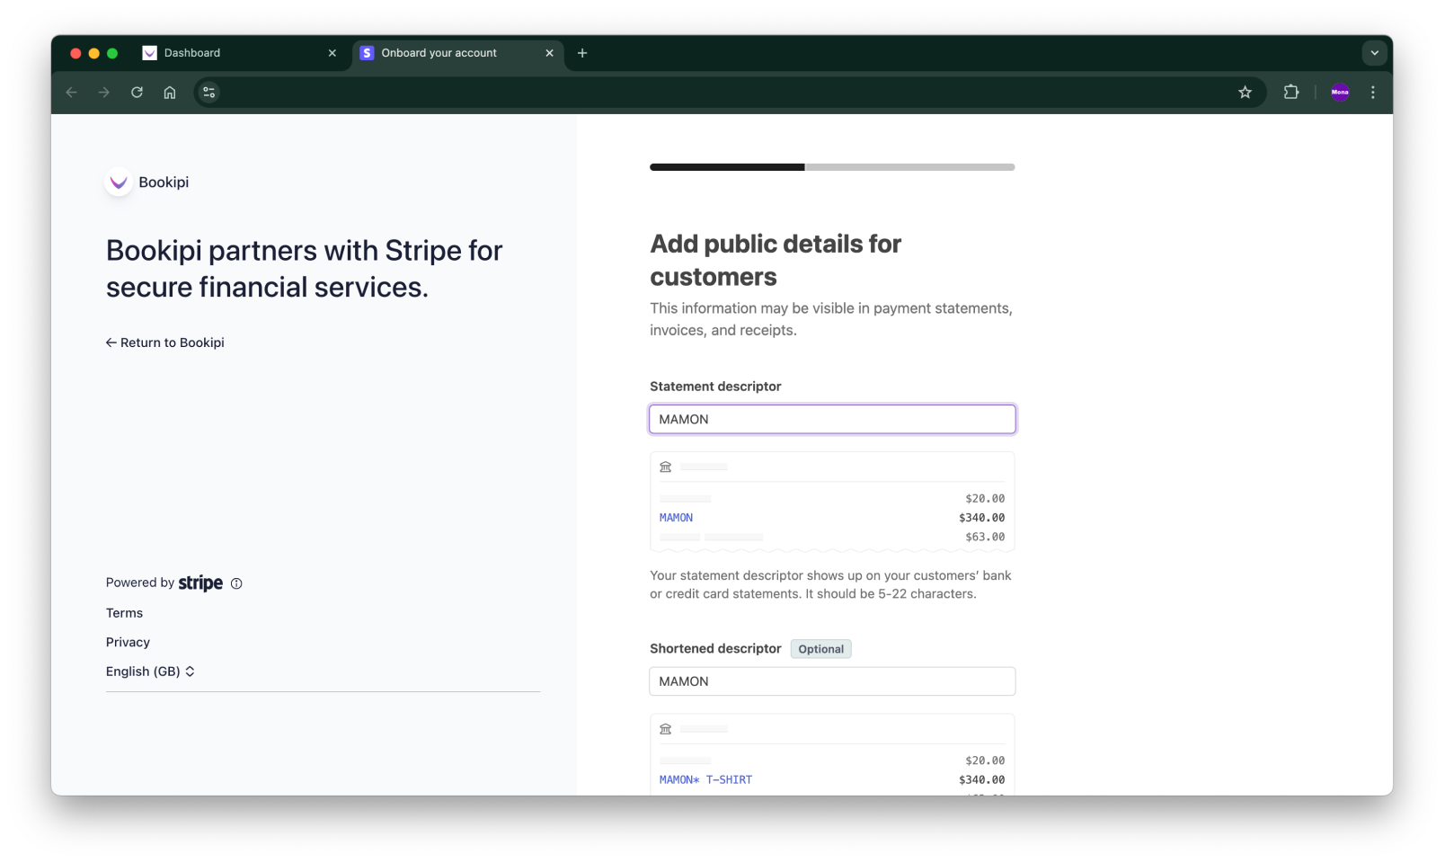Click the Statement descriptor input field
Image resolution: width=1445 pixels, height=863 pixels.
pos(832,419)
